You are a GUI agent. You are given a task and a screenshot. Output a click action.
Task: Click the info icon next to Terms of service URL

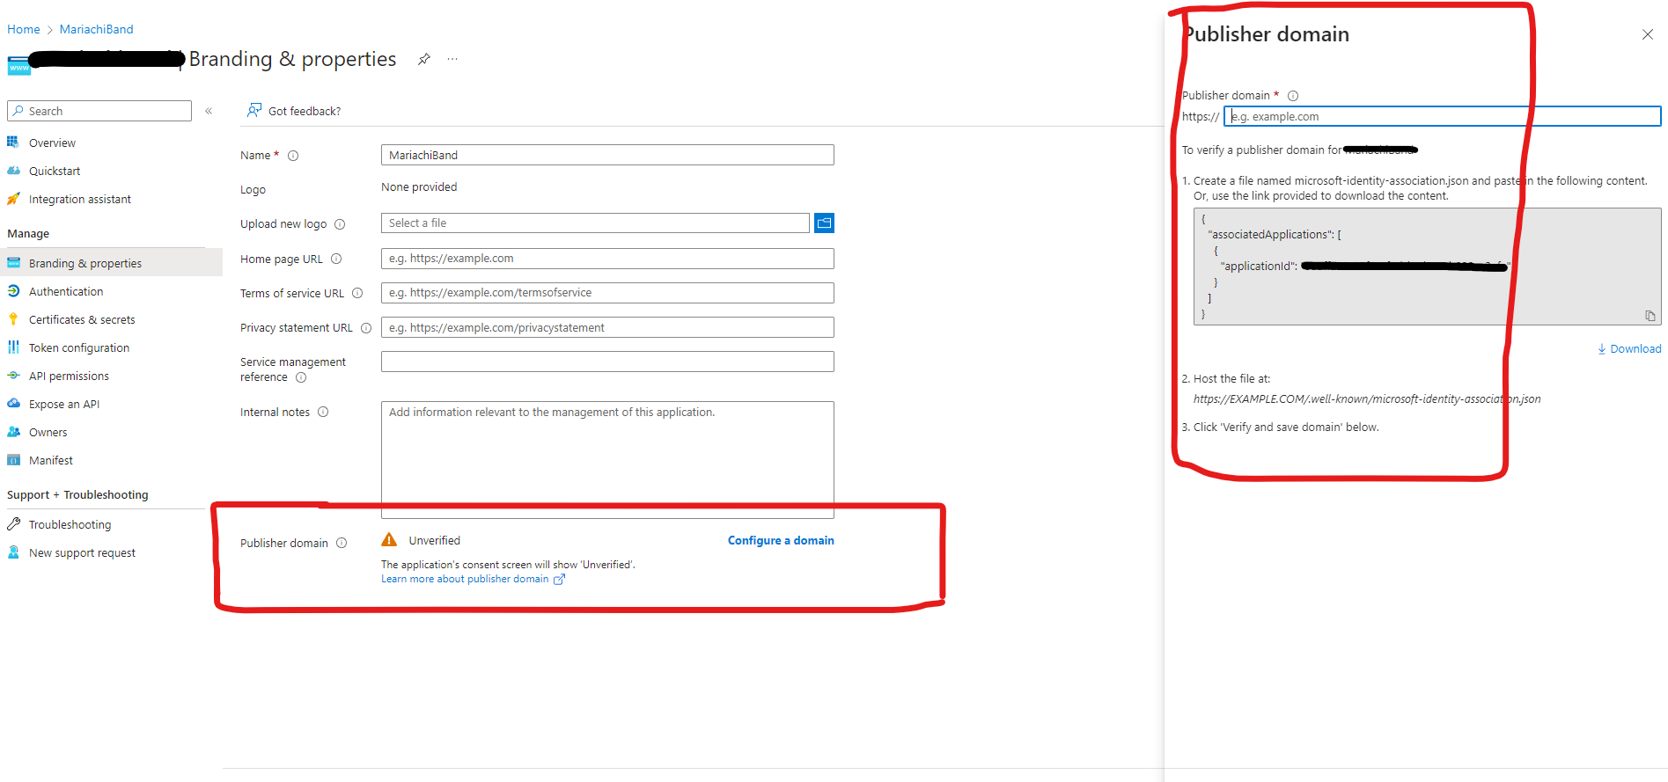[357, 294]
